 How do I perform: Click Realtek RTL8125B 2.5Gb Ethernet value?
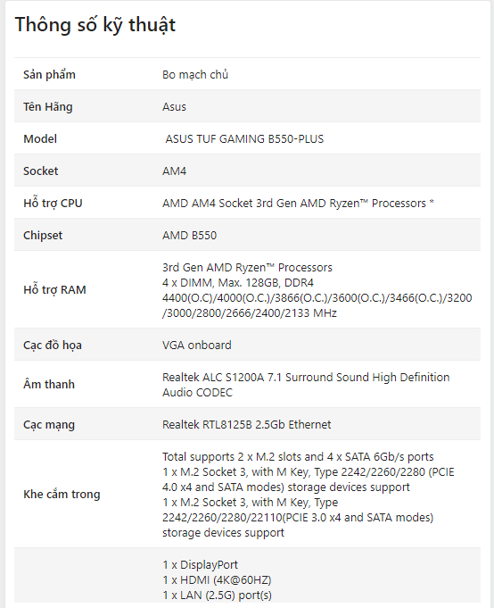(247, 425)
